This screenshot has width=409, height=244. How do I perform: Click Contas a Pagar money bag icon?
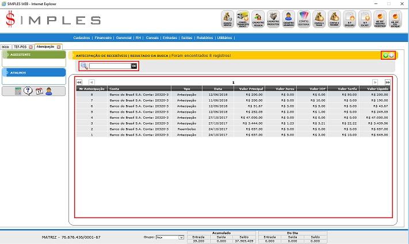[x=319, y=20]
